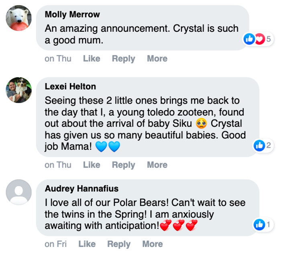The image size is (281, 253).
Task: Reply to Lexei Helton's comment
Action: tap(123, 165)
